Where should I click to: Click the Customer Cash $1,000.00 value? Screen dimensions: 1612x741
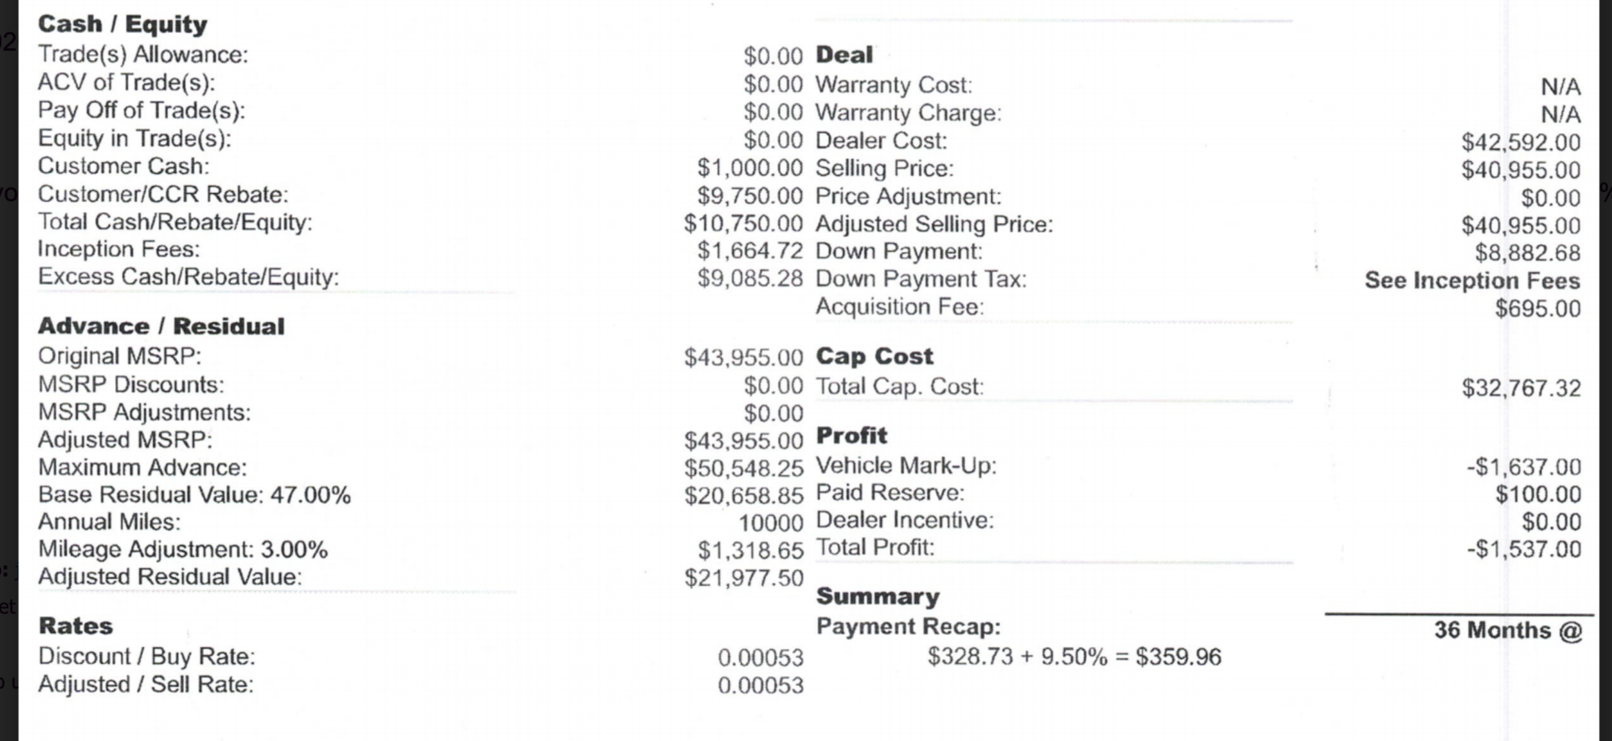(x=749, y=168)
